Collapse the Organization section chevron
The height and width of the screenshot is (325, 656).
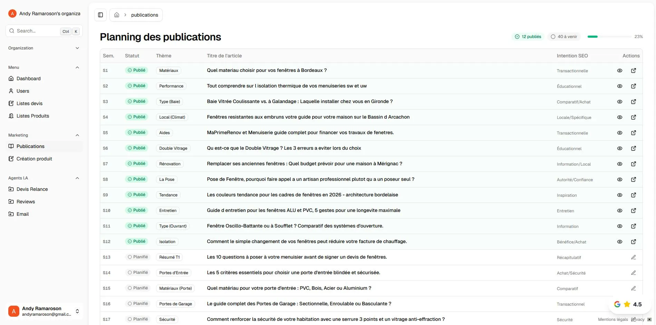(77, 48)
